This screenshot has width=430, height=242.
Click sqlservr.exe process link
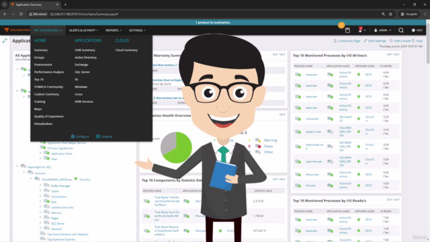313,132
